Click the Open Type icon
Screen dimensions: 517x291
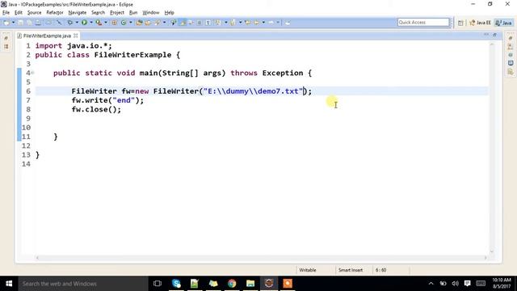click(140, 23)
